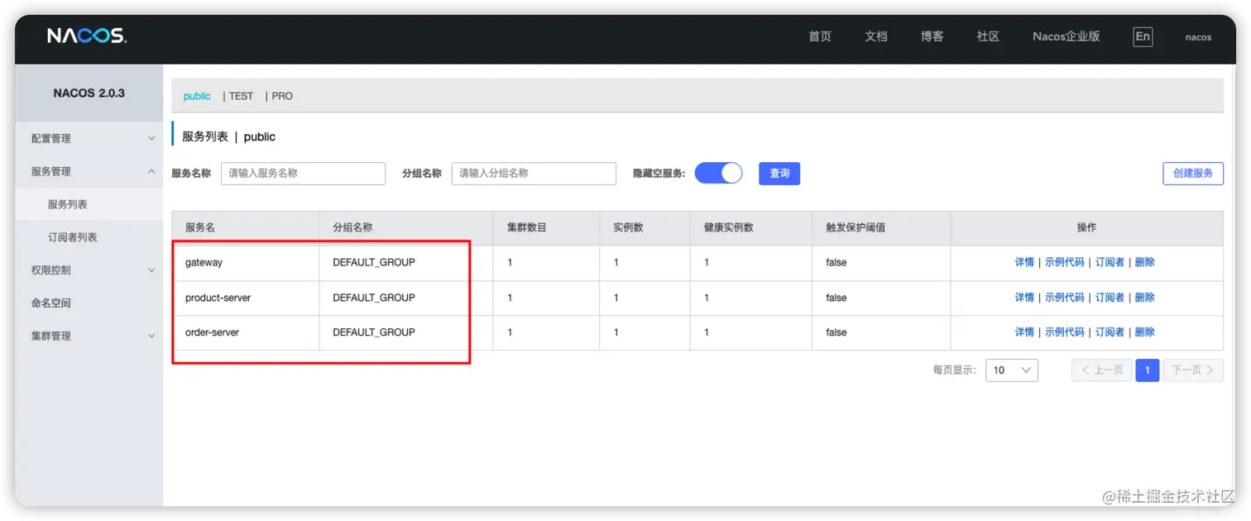Click the 下一页 pagination button
Image resolution: width=1251 pixels, height=521 pixels.
coord(1193,370)
